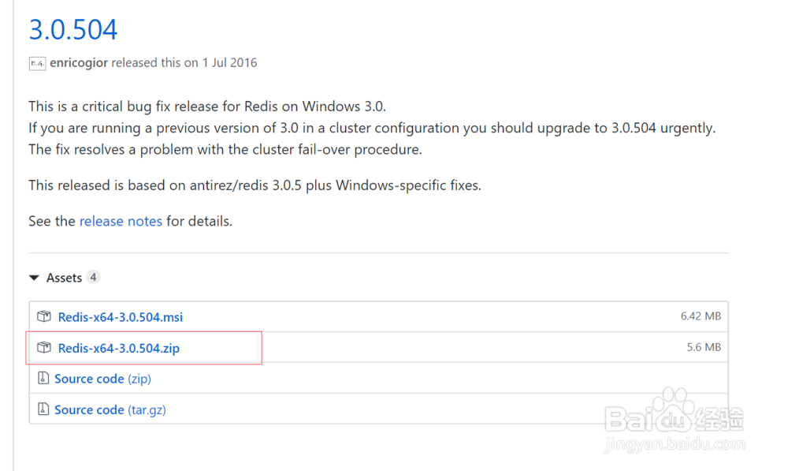Image resolution: width=788 pixels, height=471 pixels.
Task: Click the zip file icon beside Source code (zip)
Action: point(43,378)
